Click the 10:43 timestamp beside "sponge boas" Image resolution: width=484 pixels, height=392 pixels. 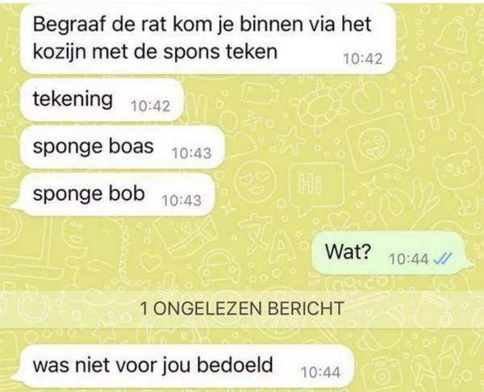pos(191,153)
